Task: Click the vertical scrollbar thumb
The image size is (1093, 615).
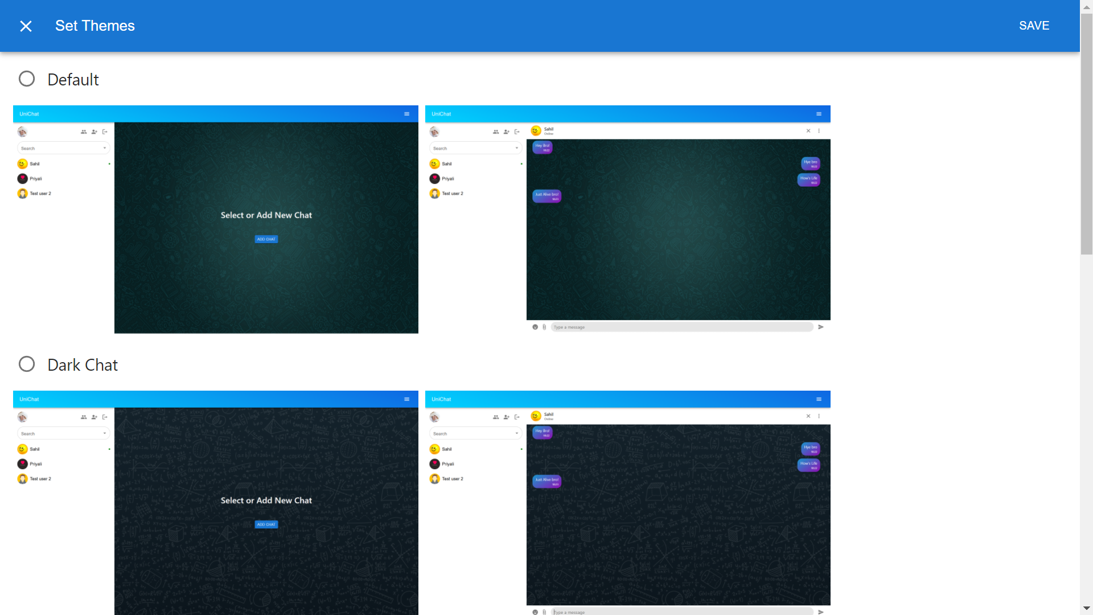Action: [x=1086, y=134]
